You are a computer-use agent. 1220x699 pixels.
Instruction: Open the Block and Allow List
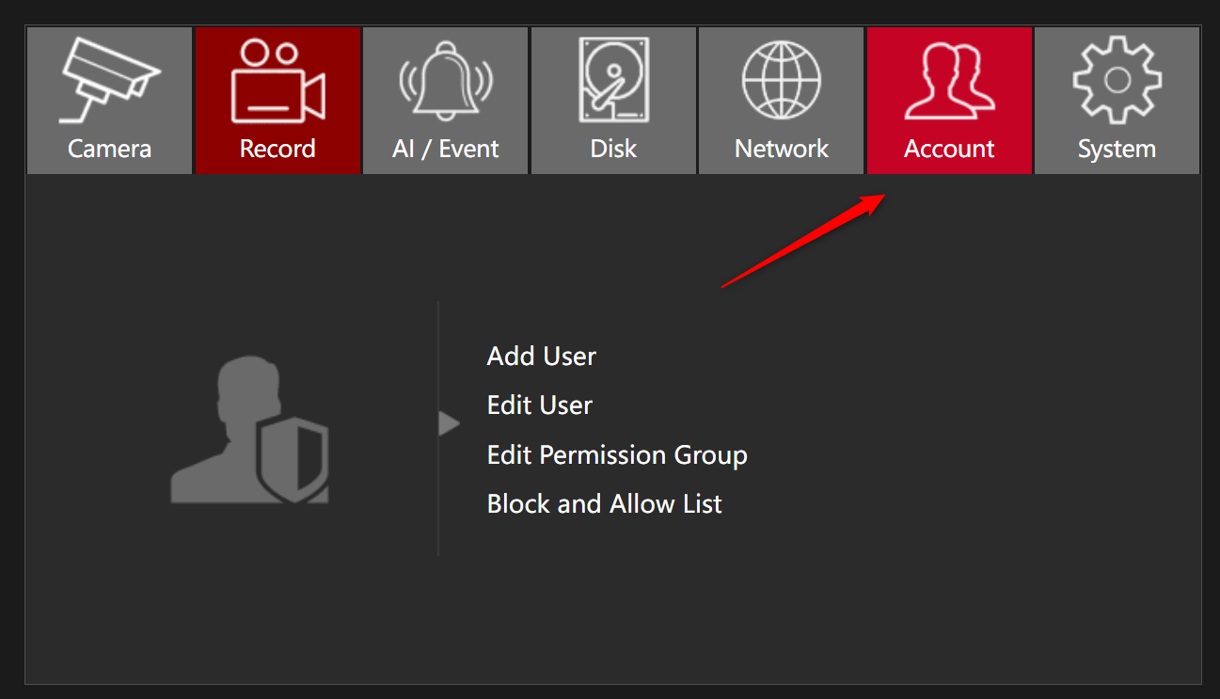pyautogui.click(x=604, y=504)
